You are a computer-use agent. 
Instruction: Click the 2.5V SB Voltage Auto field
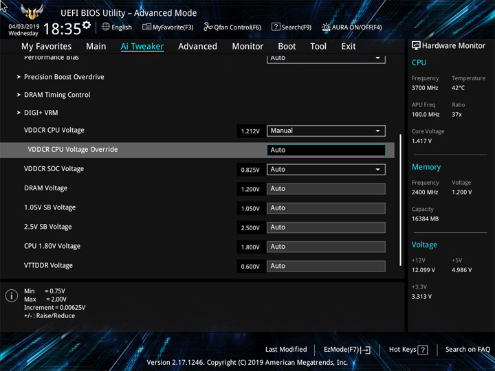326,227
